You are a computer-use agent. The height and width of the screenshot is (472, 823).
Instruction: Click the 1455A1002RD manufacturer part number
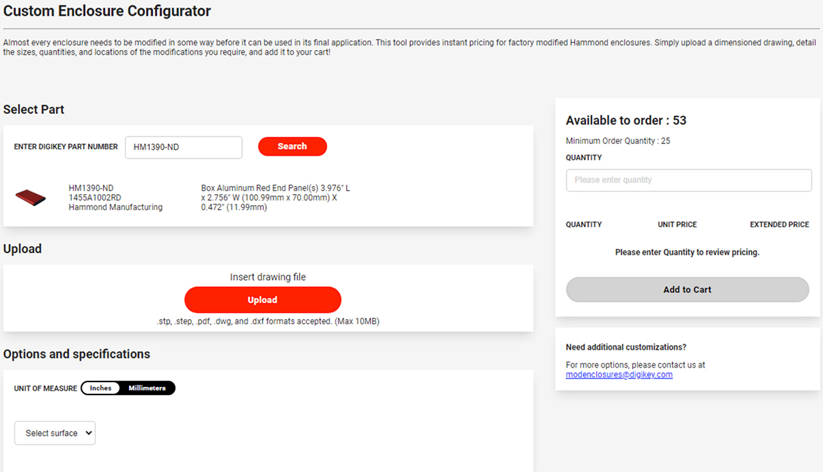click(97, 198)
